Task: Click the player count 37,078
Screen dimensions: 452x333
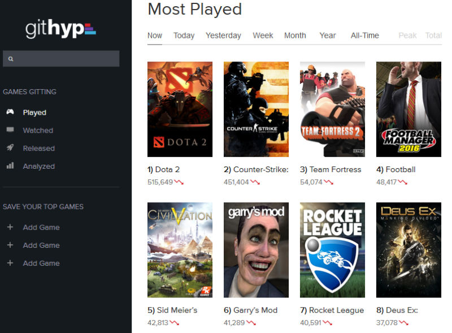Action: click(x=387, y=323)
